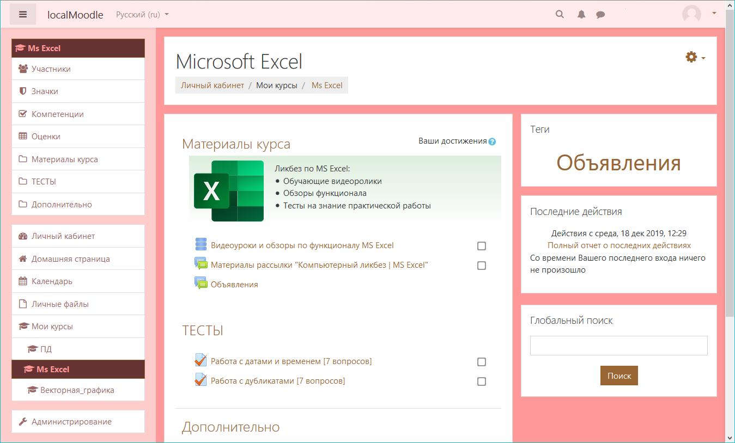735x443 pixels.
Task: Open Оценки in the sidebar
Action: pos(78,137)
